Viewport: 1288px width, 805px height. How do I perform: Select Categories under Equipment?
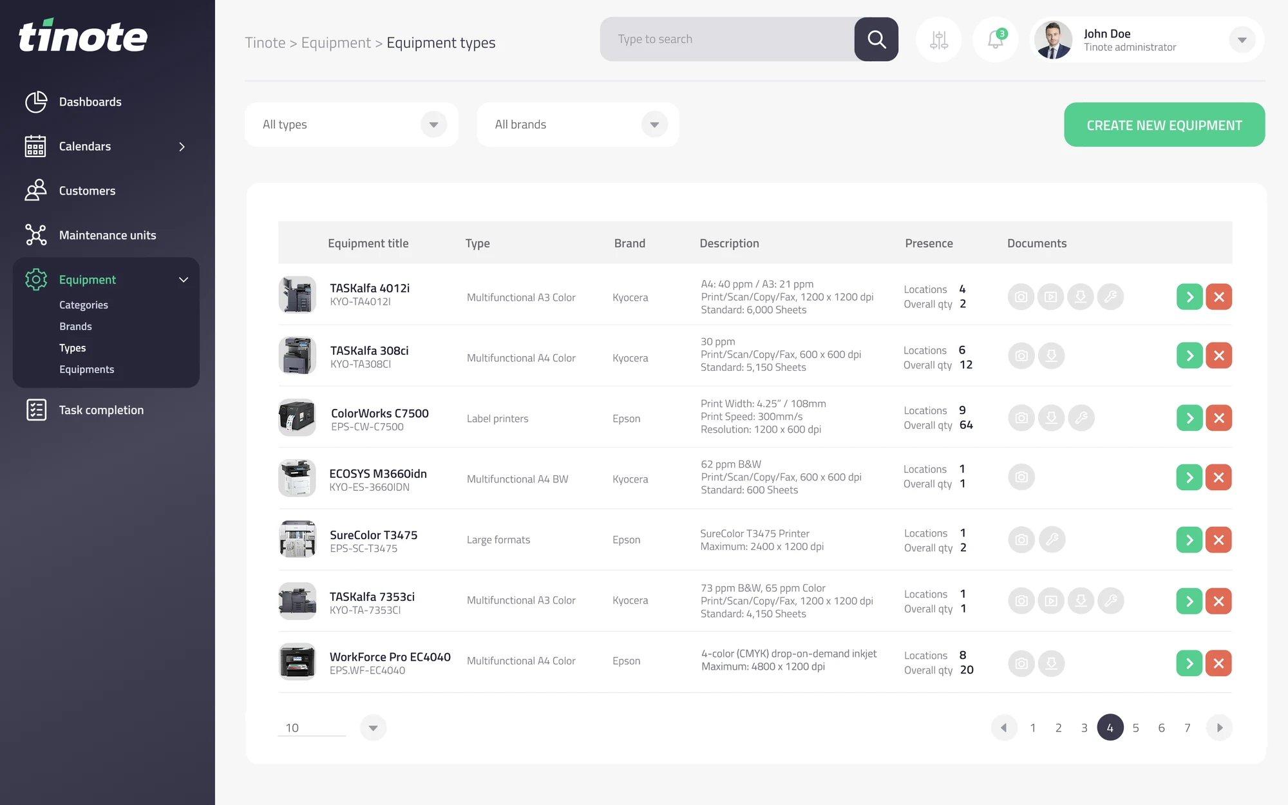click(x=84, y=305)
